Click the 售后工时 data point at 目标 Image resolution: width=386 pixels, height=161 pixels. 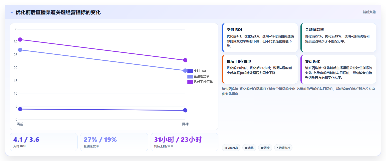click(185, 60)
